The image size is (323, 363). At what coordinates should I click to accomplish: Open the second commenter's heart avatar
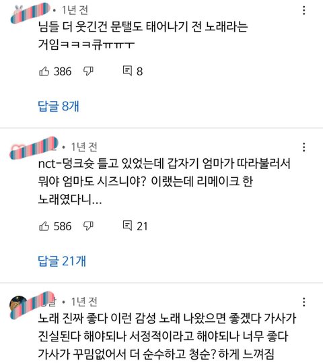19,150
